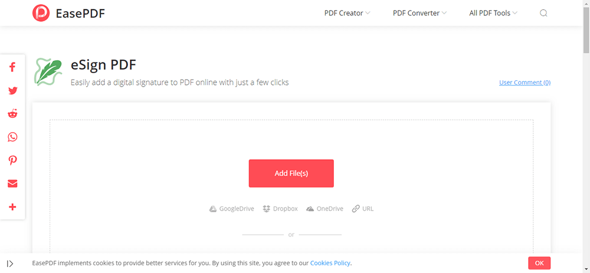Click the search magnifier icon
This screenshot has width=590, height=273.
(543, 13)
